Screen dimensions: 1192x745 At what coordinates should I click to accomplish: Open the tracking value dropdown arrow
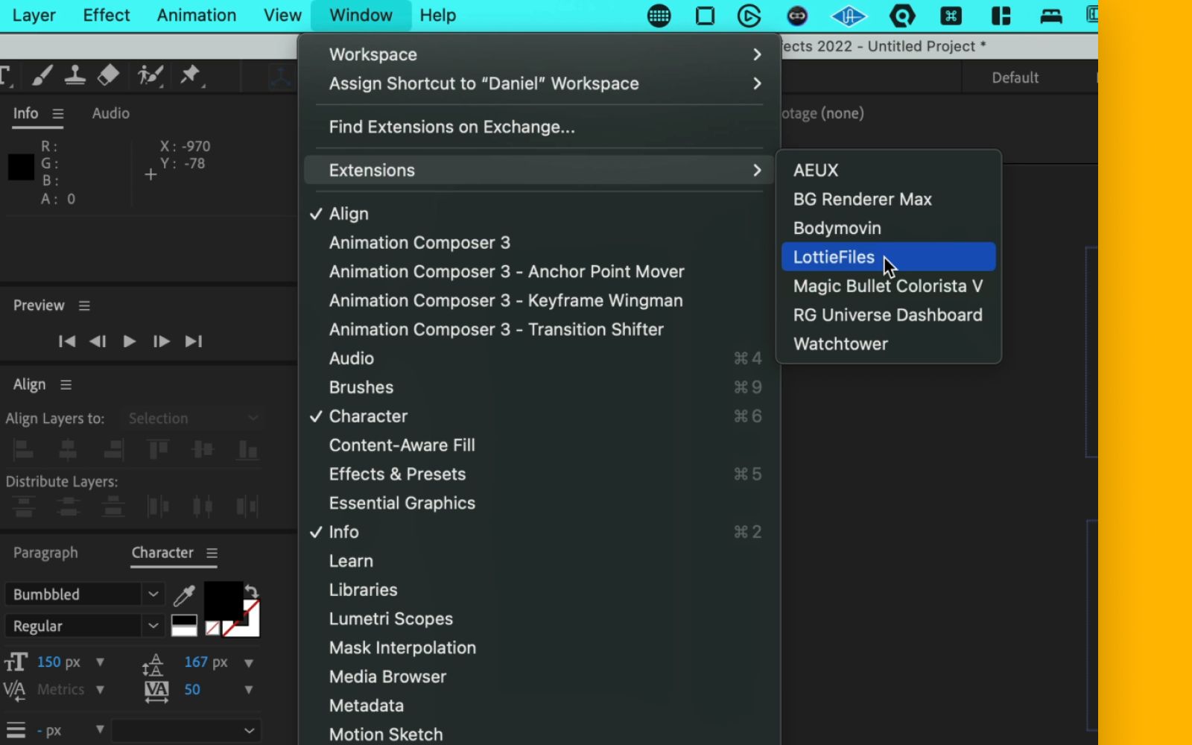coord(249,690)
